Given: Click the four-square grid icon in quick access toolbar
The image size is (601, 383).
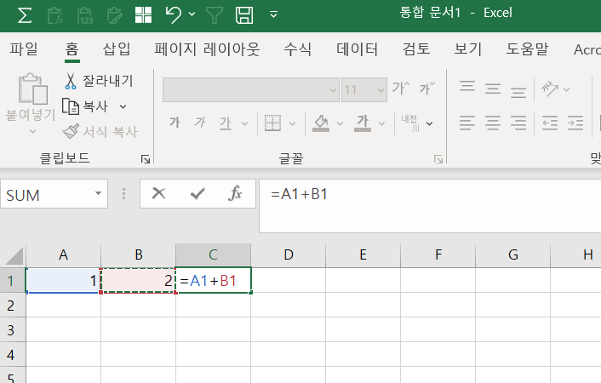Looking at the screenshot, I should 143,14.
